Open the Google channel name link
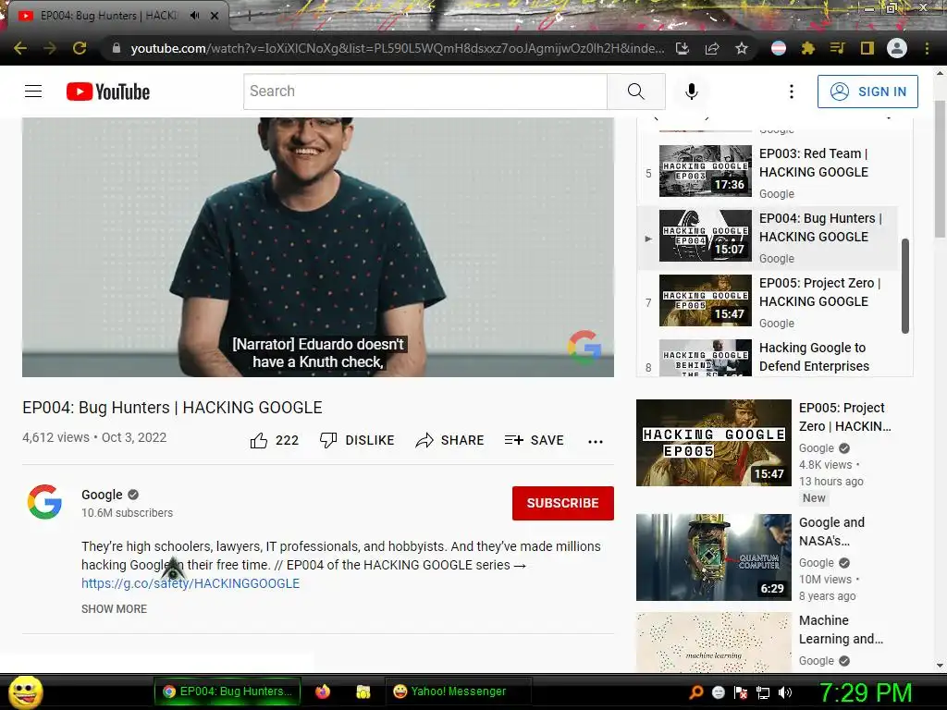The width and height of the screenshot is (947, 710). tap(102, 495)
